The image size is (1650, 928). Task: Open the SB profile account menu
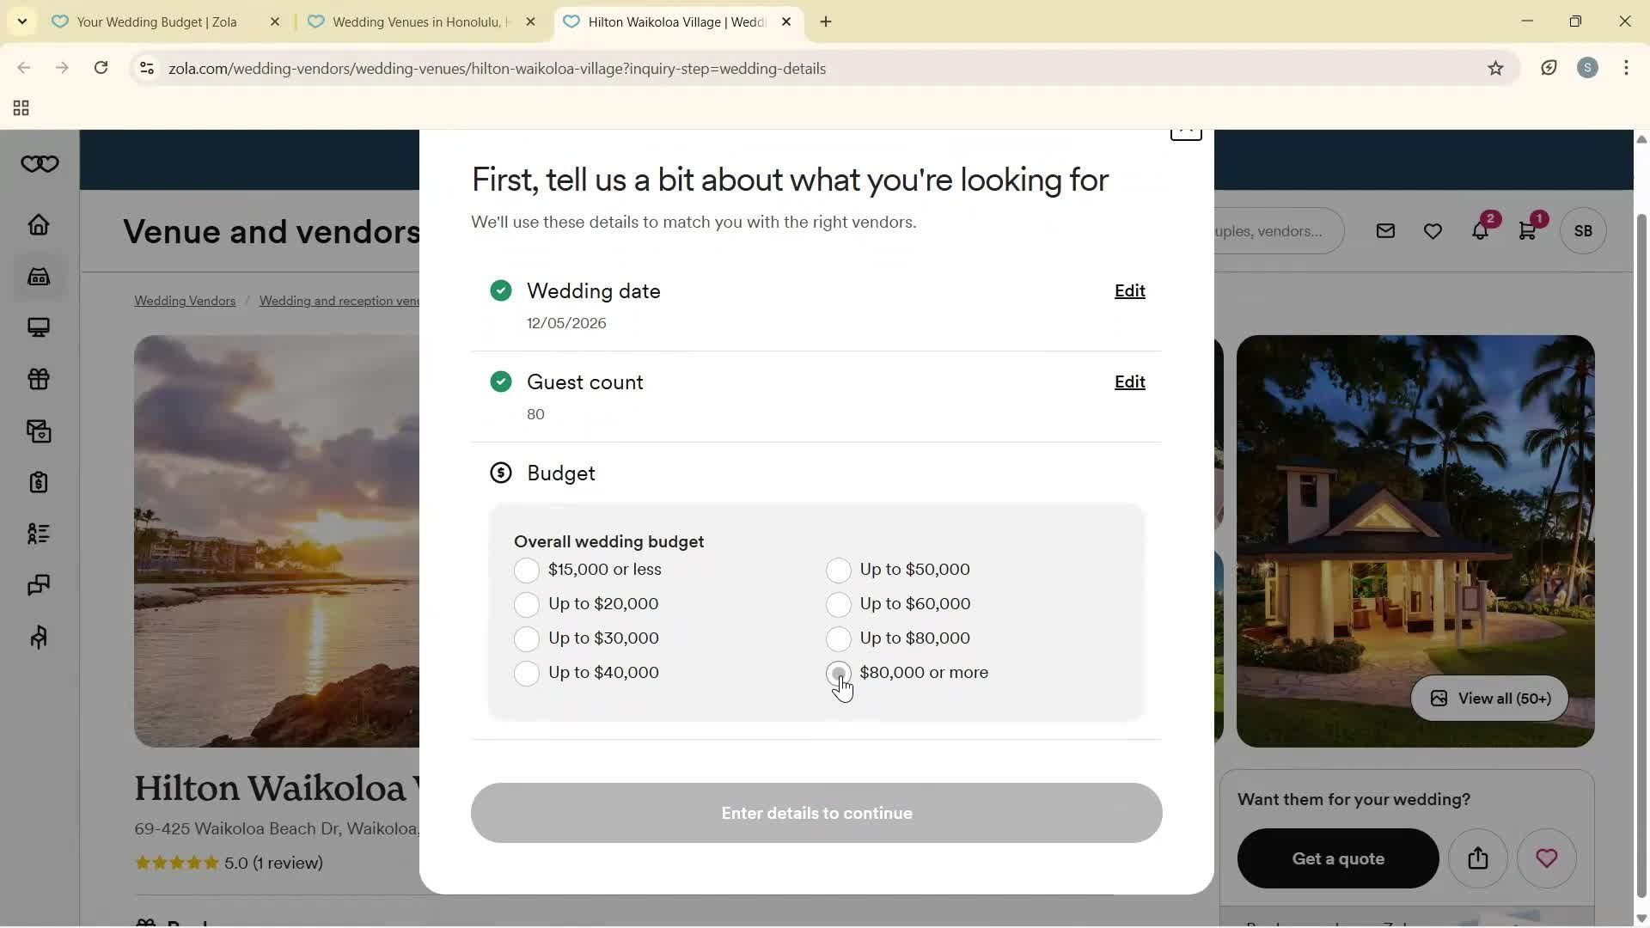coord(1582,230)
